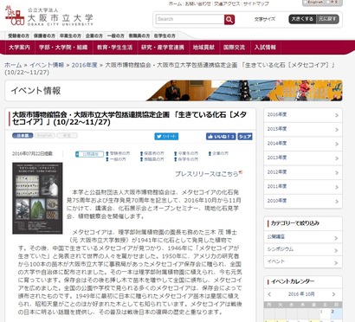355x322 pixels.
Task: Open the 教育・学生生活 main menu
Action: (x=115, y=48)
